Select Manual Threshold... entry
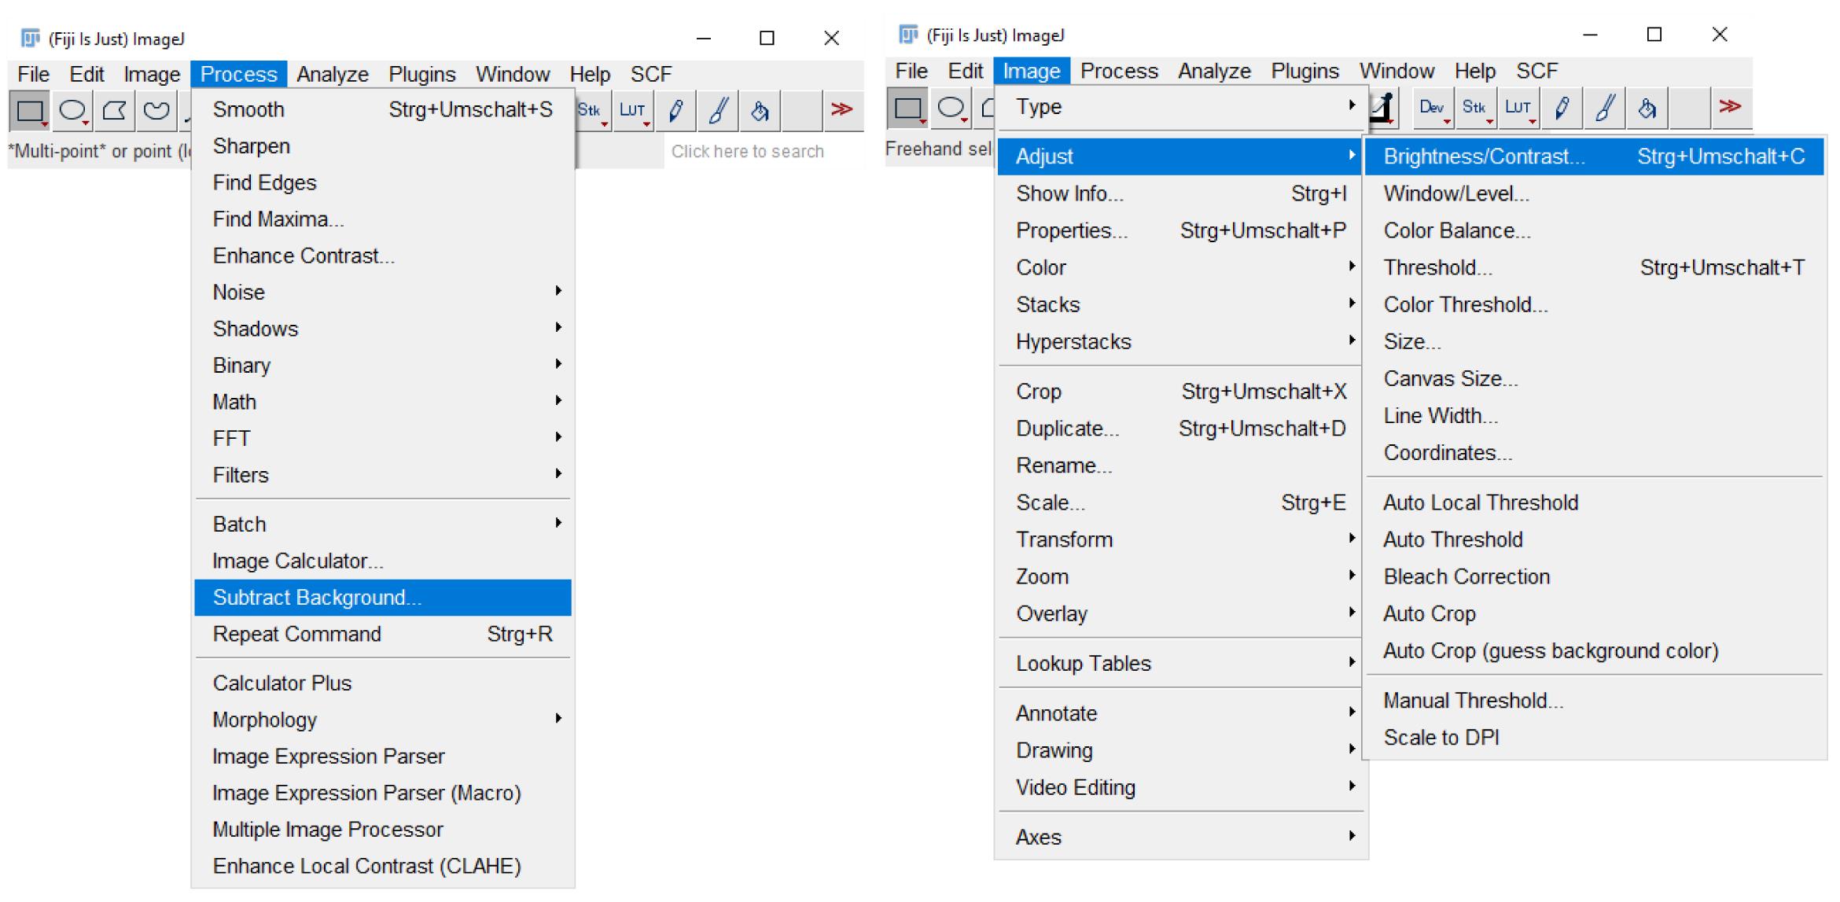Image resolution: width=1840 pixels, height=902 pixels. coord(1594,701)
